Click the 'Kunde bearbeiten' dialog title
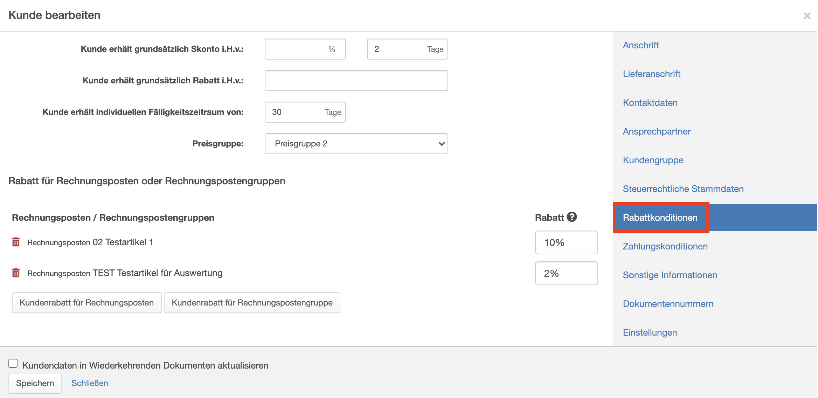The height and width of the screenshot is (398, 818). click(54, 15)
